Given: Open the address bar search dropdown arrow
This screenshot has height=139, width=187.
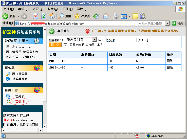Looking at the screenshot, I should pyautogui.click(x=167, y=23).
